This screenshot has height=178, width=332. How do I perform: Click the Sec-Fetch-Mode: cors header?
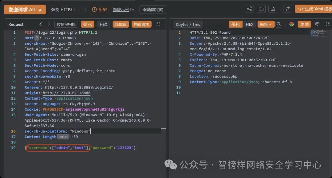47,65
